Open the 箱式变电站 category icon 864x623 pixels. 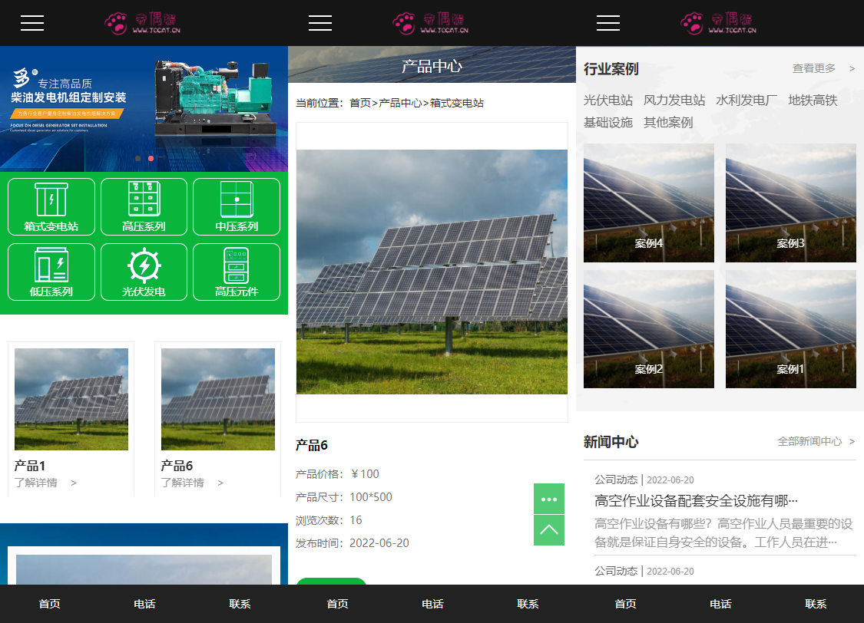(51, 207)
